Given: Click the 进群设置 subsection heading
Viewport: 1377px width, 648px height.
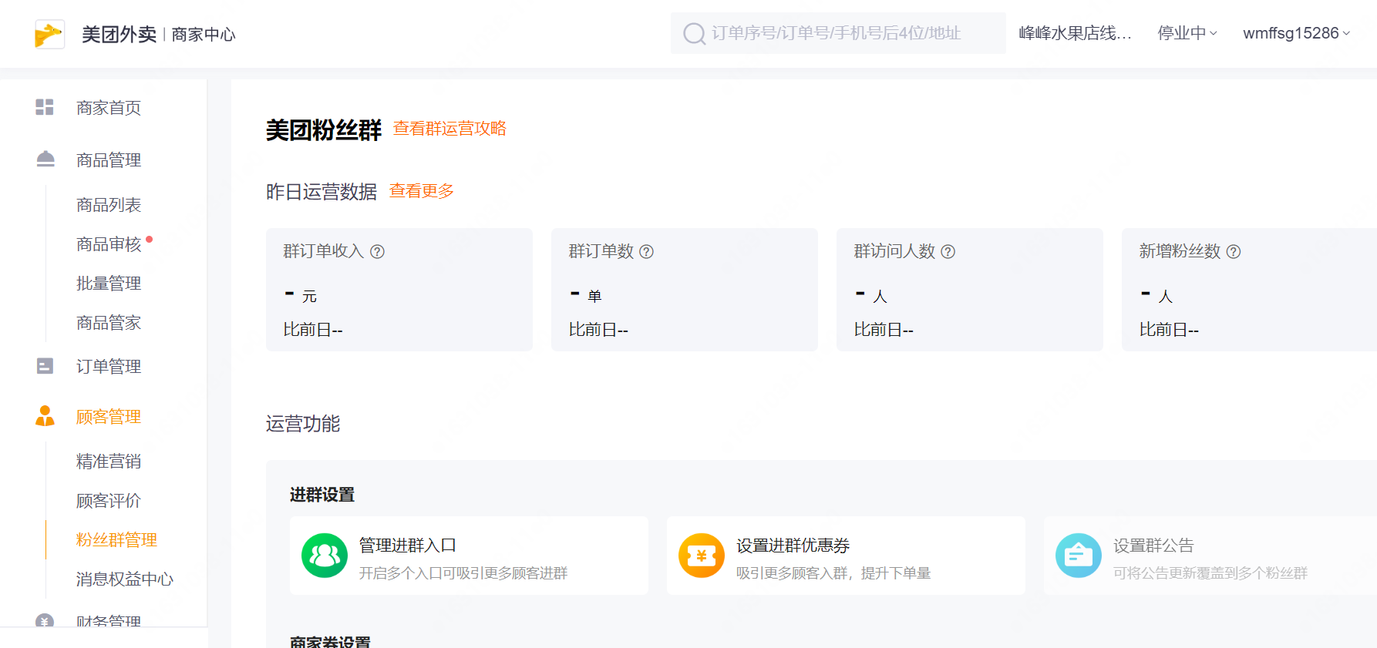Looking at the screenshot, I should 322,495.
